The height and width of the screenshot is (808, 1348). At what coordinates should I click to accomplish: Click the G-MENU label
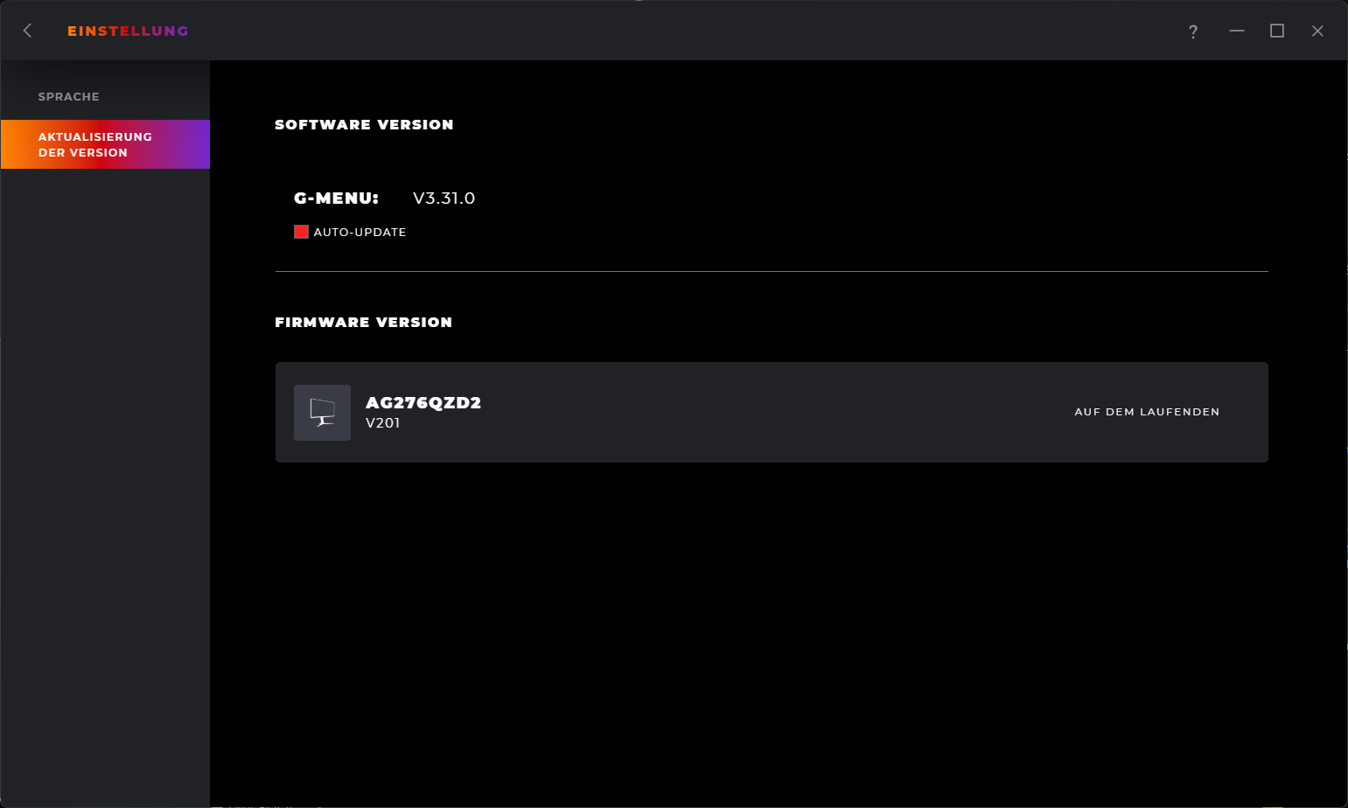[x=336, y=199]
